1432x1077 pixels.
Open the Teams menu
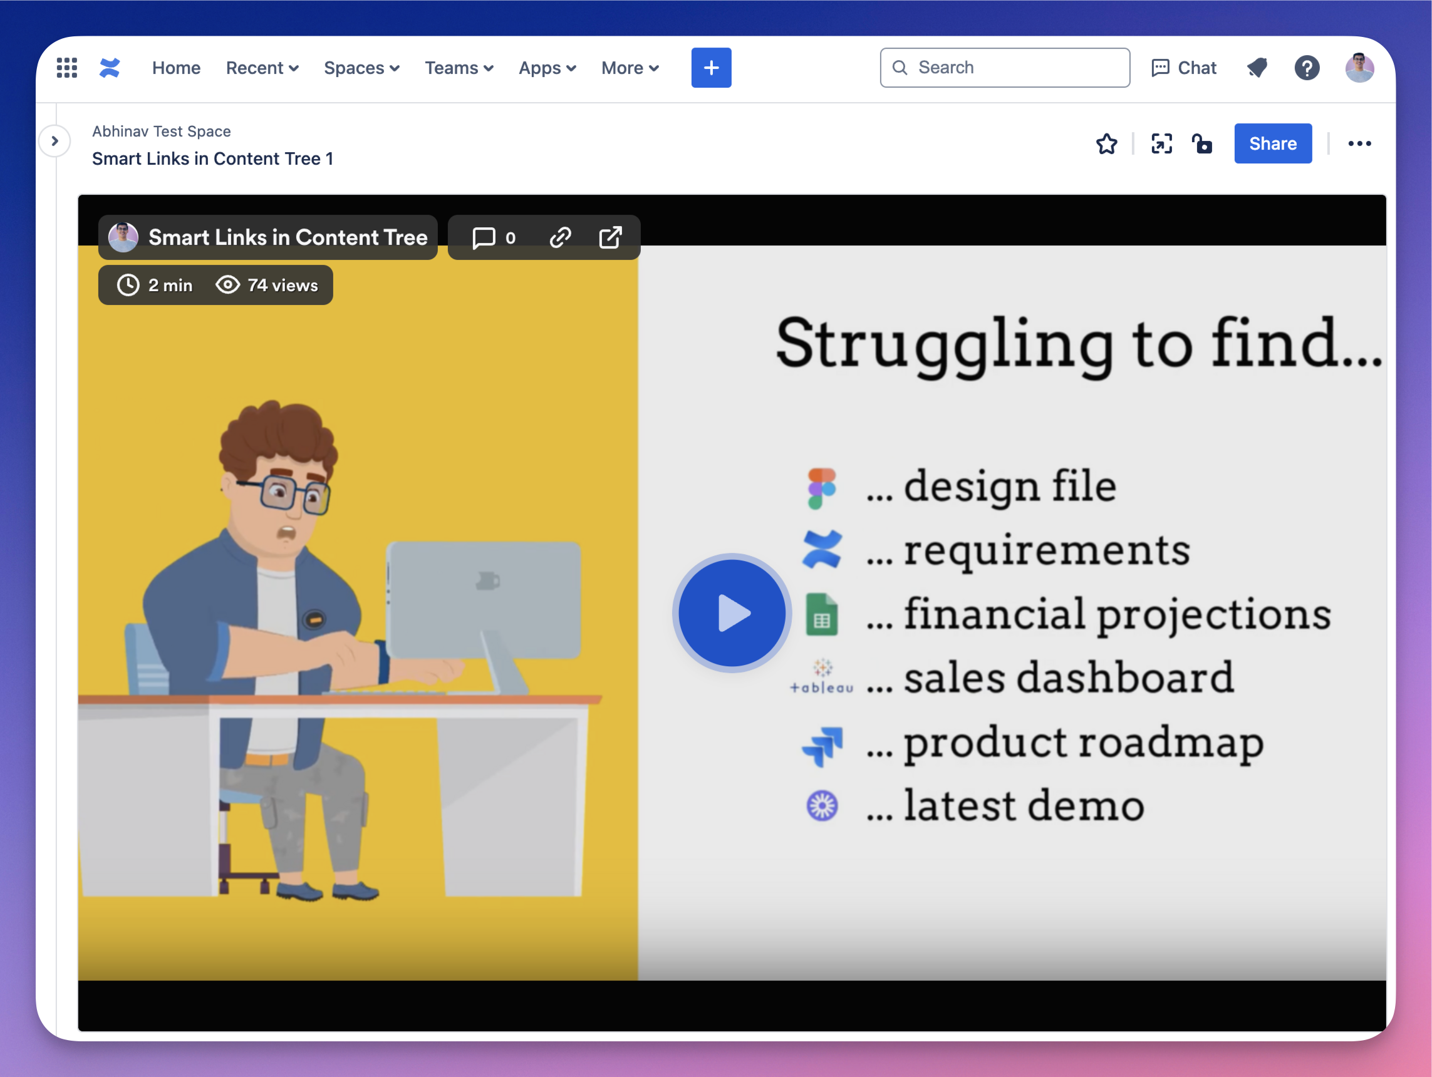click(459, 68)
